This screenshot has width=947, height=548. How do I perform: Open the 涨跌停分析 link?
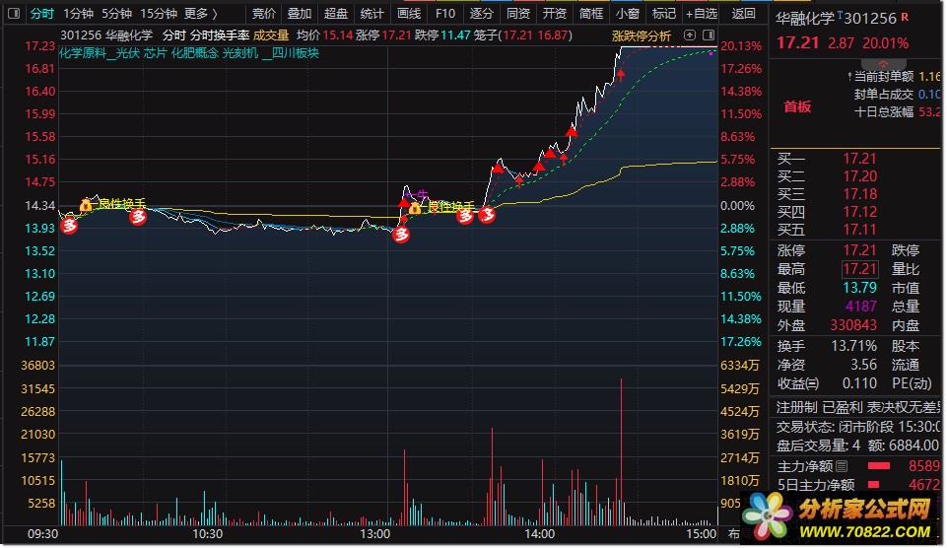pos(642,35)
